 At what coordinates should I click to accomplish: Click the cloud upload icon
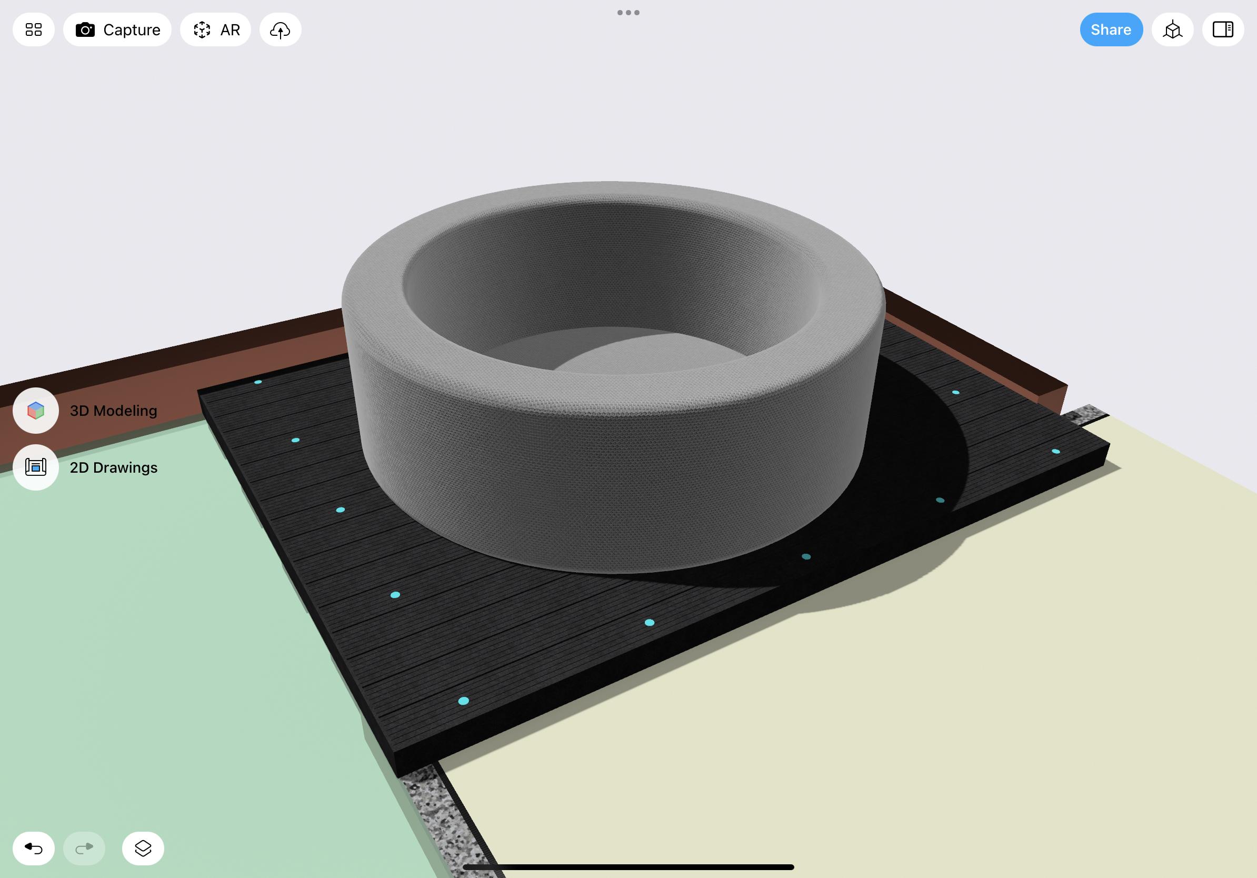(281, 29)
